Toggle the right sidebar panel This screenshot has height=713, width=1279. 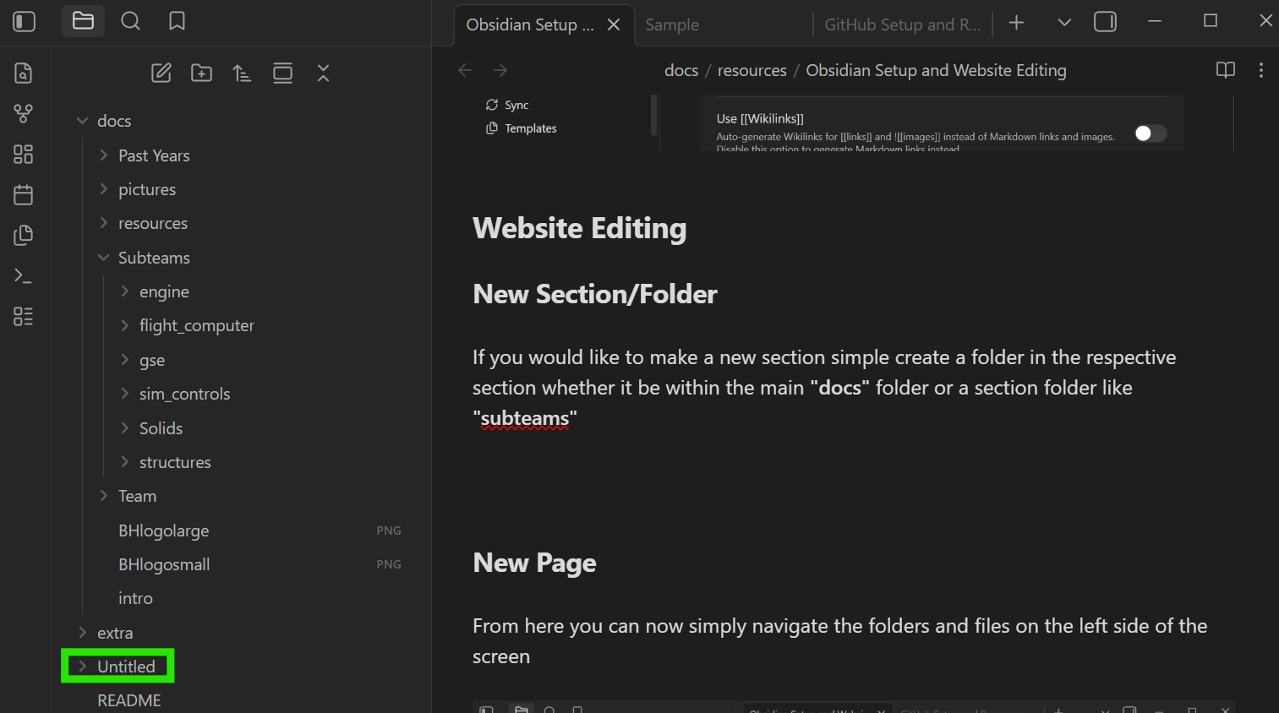coord(1106,21)
